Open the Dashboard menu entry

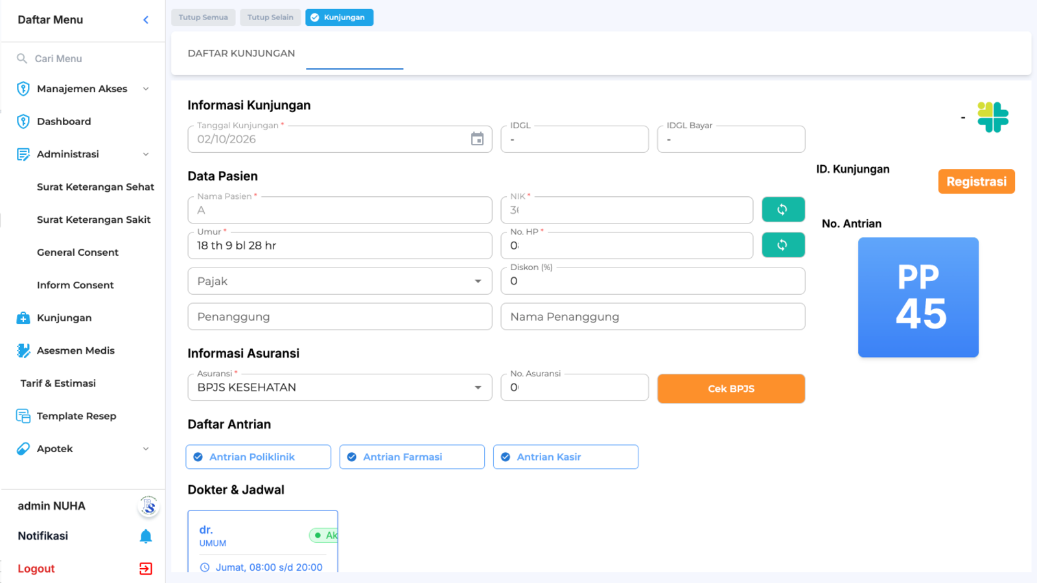pos(64,121)
